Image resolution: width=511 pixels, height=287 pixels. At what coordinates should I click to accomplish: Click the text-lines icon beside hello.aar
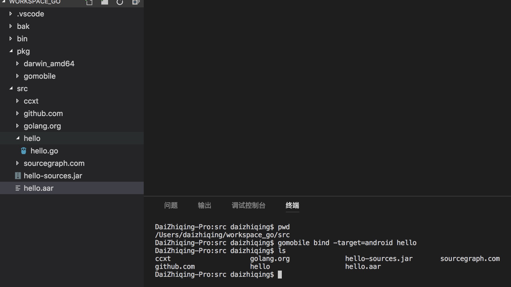18,188
